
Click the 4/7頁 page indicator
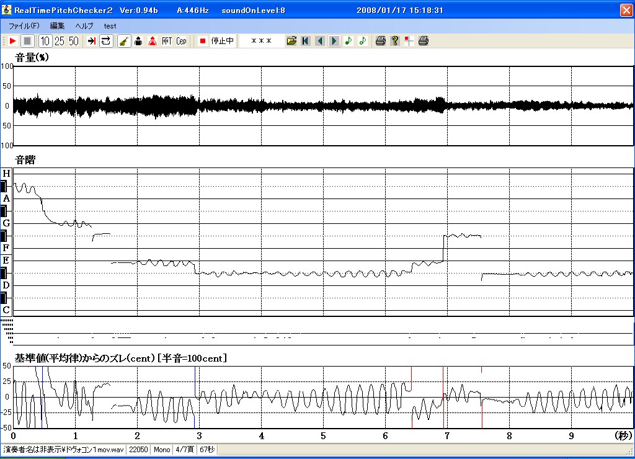coord(185,450)
